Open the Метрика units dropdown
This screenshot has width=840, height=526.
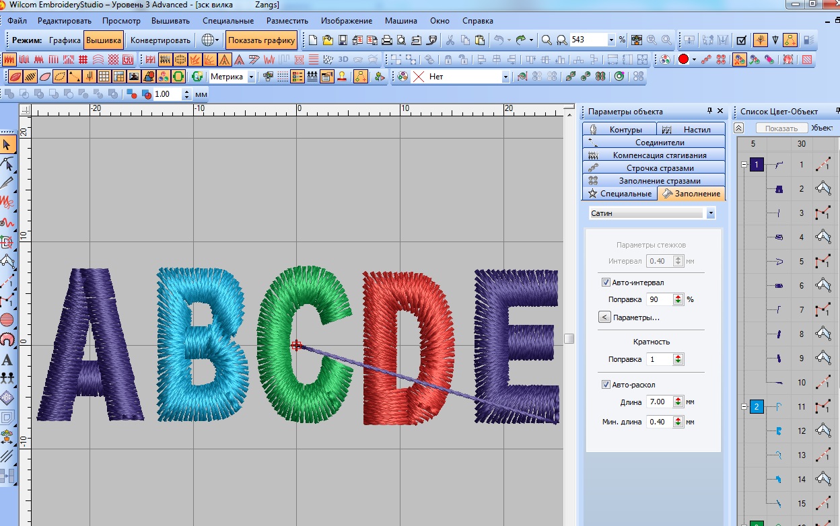(251, 77)
